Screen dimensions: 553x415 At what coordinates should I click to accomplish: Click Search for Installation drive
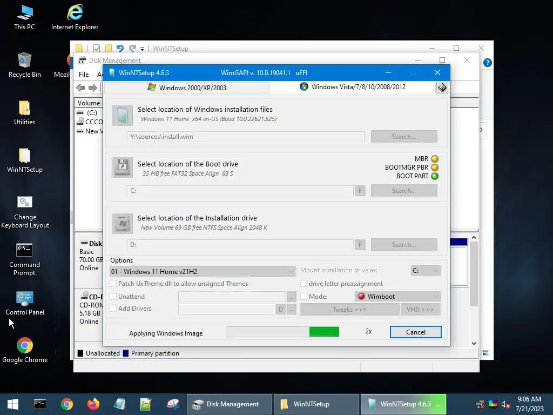[x=404, y=245]
